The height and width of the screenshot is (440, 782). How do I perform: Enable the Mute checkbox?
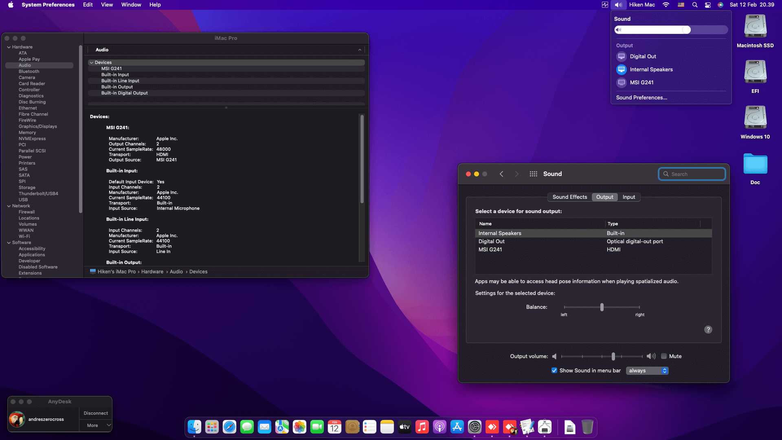pyautogui.click(x=664, y=356)
